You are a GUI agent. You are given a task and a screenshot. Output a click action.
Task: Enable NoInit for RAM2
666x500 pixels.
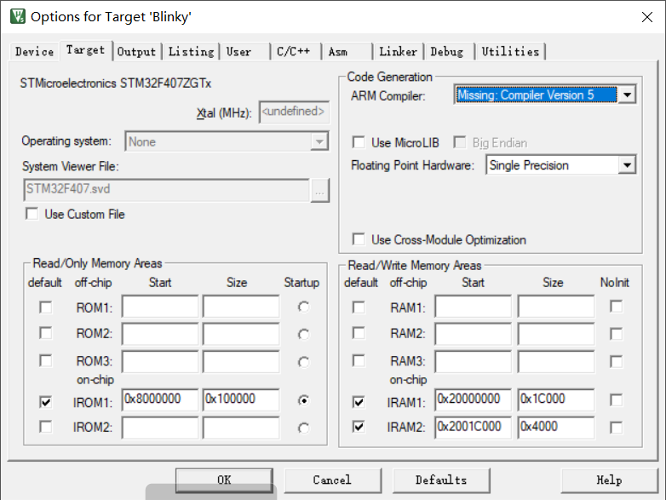[616, 334]
